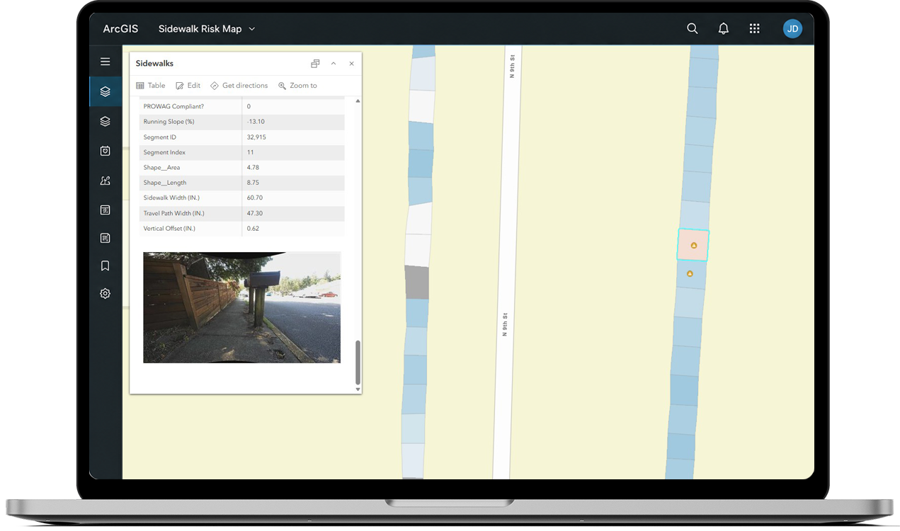Click the Table button in popup
Screen dimensions: 900x531
[150, 86]
